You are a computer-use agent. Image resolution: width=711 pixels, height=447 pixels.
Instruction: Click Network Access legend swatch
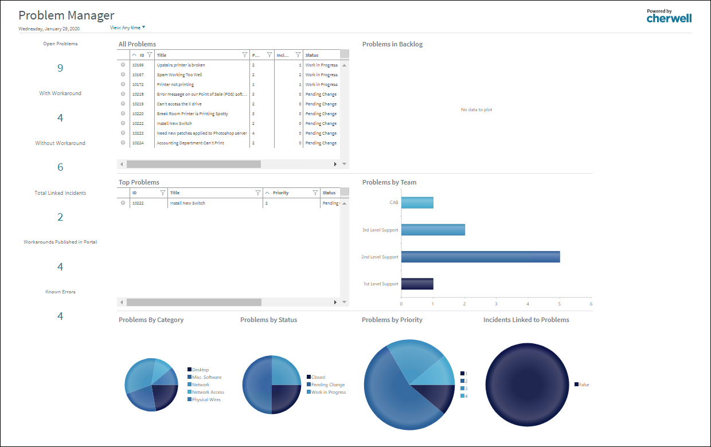[189, 392]
